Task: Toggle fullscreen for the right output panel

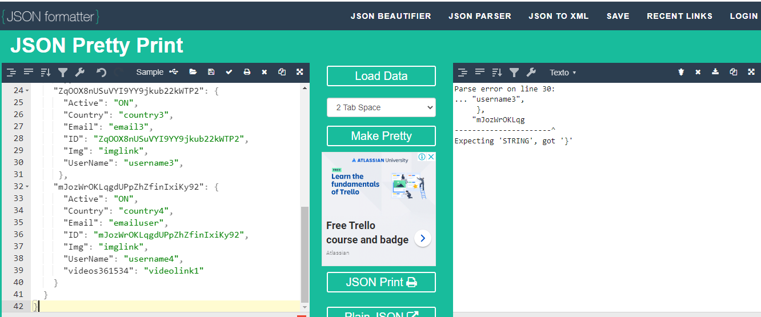Action: [x=751, y=72]
